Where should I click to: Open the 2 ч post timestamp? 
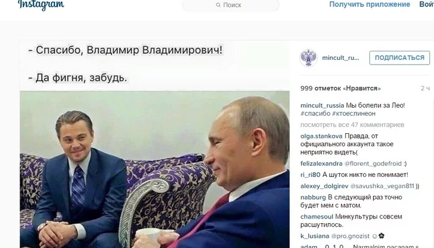[425, 88]
